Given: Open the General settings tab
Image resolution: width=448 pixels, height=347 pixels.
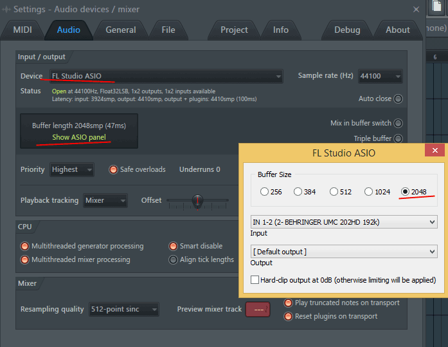Looking at the screenshot, I should pyautogui.click(x=121, y=30).
